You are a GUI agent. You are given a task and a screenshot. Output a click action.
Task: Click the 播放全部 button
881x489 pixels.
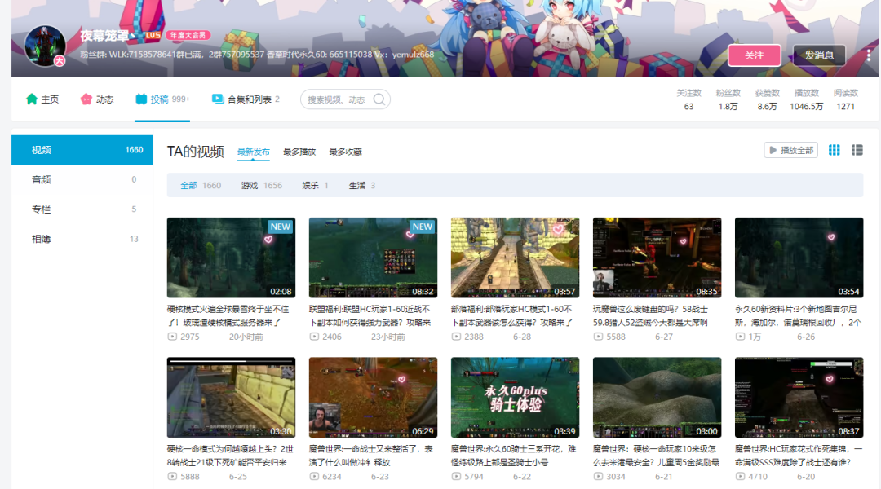pyautogui.click(x=791, y=150)
